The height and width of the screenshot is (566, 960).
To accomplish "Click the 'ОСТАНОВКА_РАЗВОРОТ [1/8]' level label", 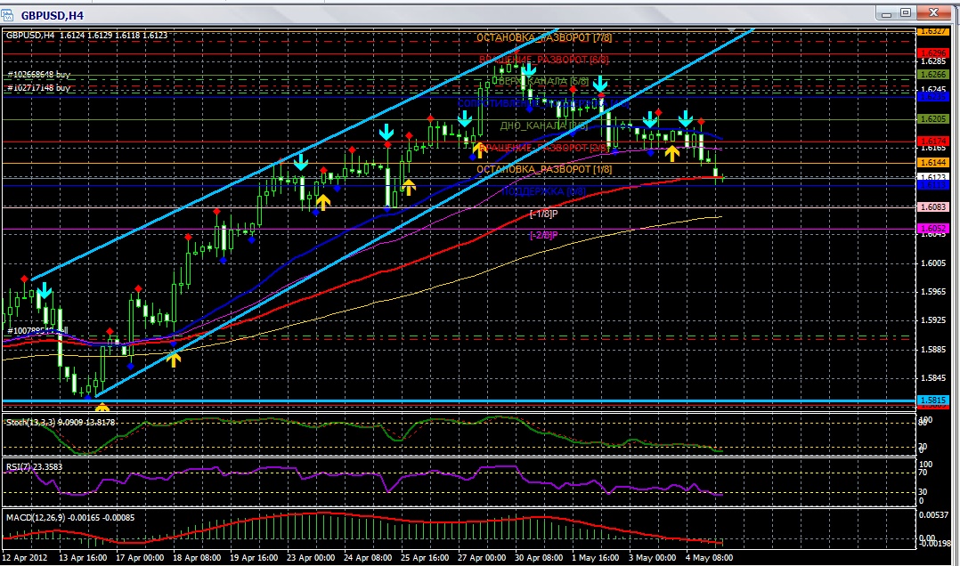I will pyautogui.click(x=543, y=169).
